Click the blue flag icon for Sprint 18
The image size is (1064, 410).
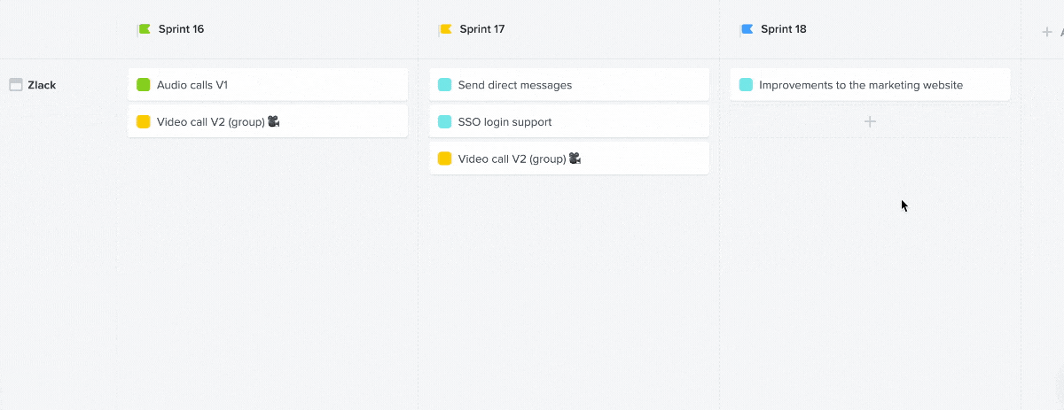[747, 29]
